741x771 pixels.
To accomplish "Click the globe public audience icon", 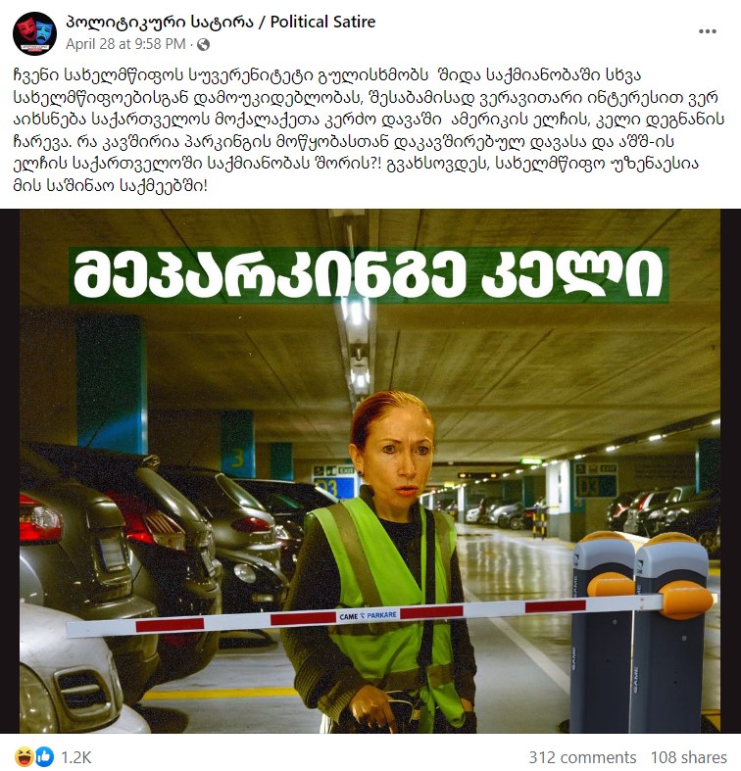I will point(203,45).
